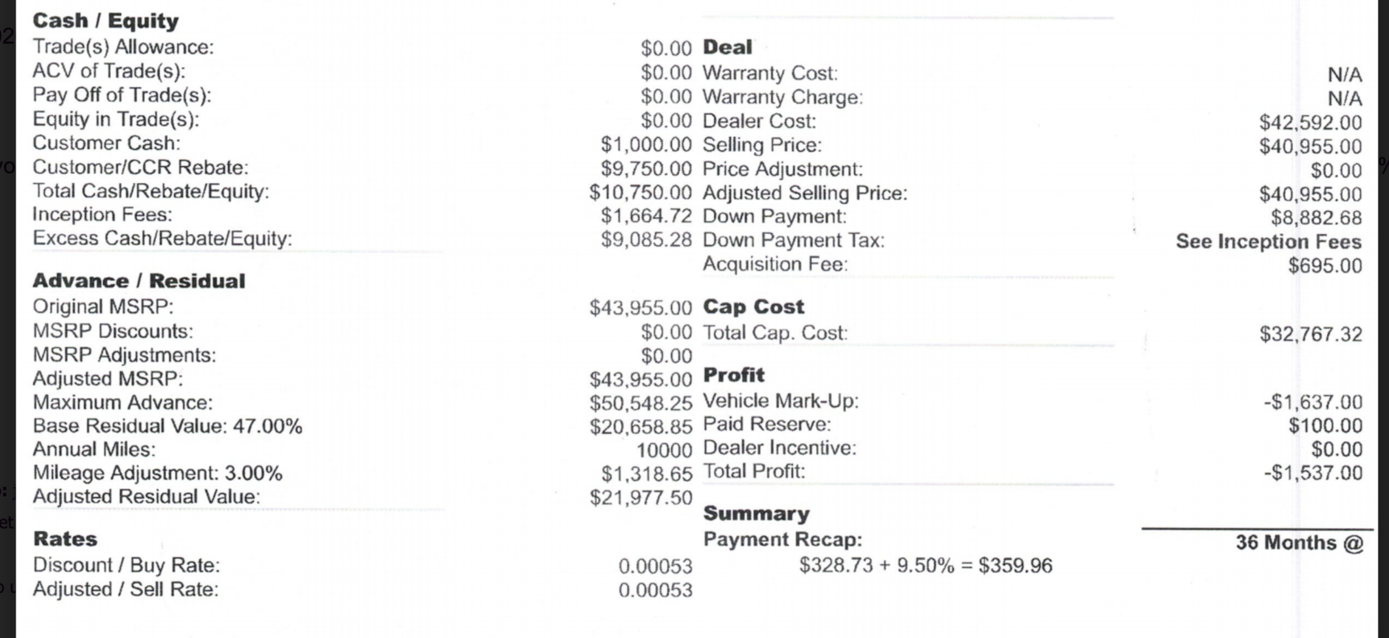Select the Total Cap. Cost $32,767.32 value
The image size is (1389, 638).
[x=1310, y=334]
